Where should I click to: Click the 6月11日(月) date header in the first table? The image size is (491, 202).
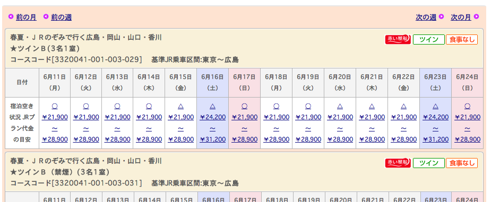point(55,83)
